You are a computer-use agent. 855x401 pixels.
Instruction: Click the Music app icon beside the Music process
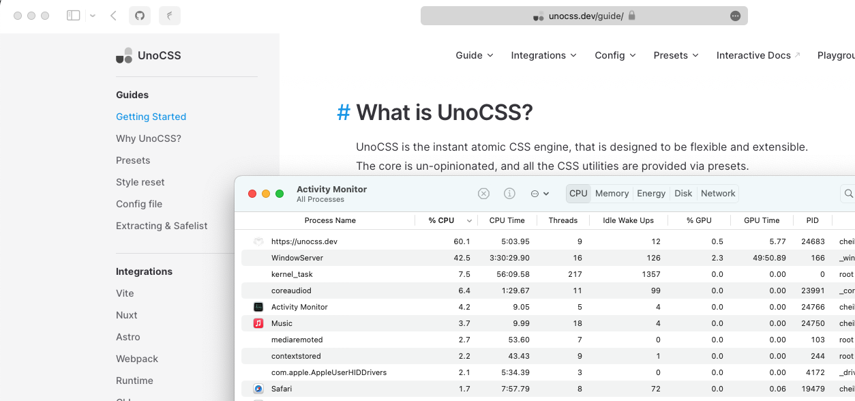(257, 323)
